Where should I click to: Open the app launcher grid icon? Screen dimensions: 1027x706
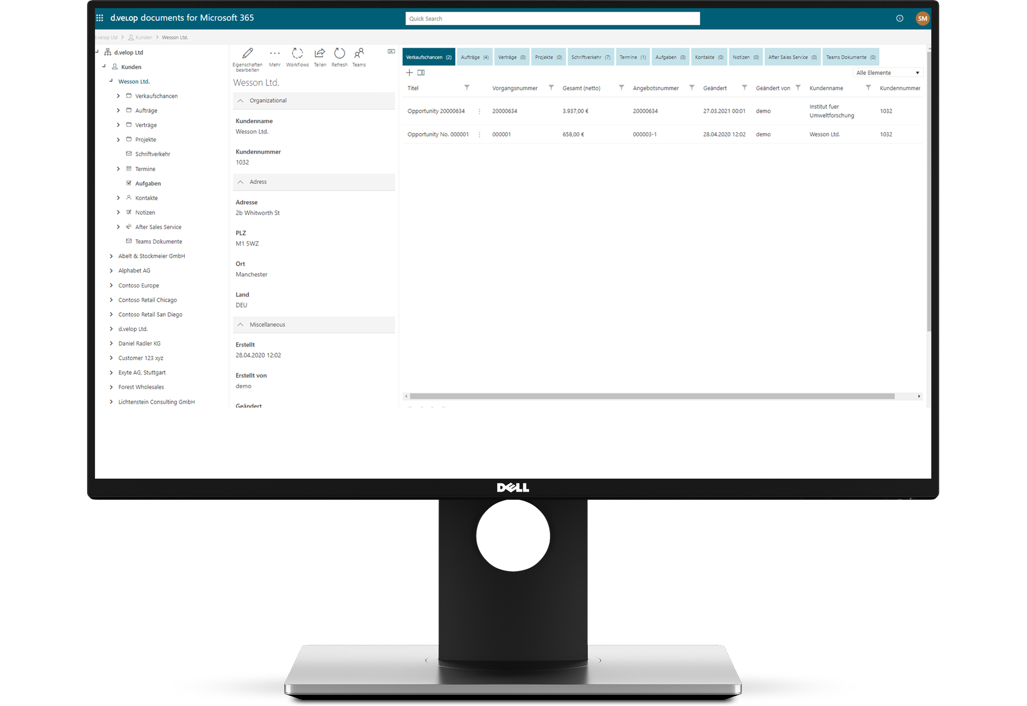tap(100, 18)
